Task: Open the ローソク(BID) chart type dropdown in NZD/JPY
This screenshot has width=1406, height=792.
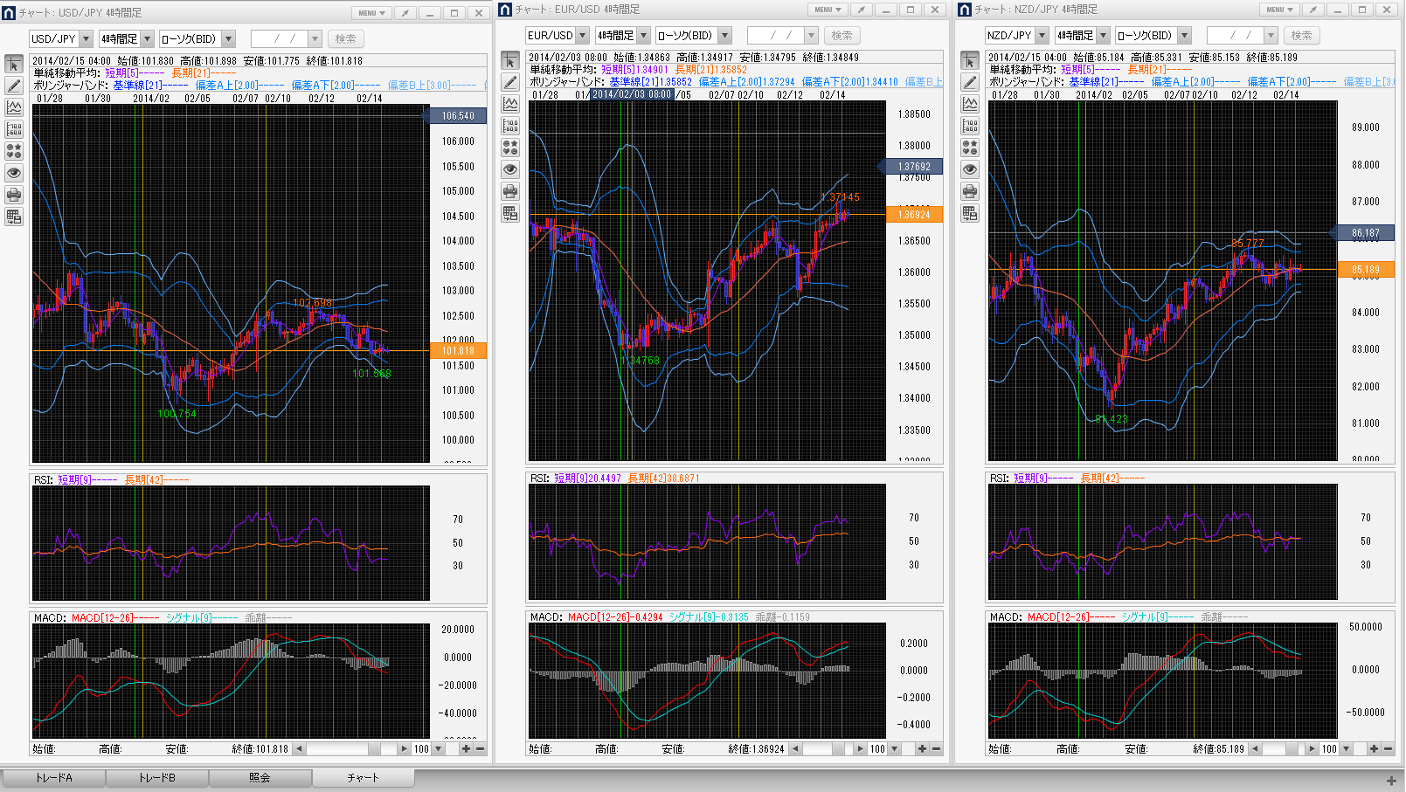Action: coord(1184,36)
